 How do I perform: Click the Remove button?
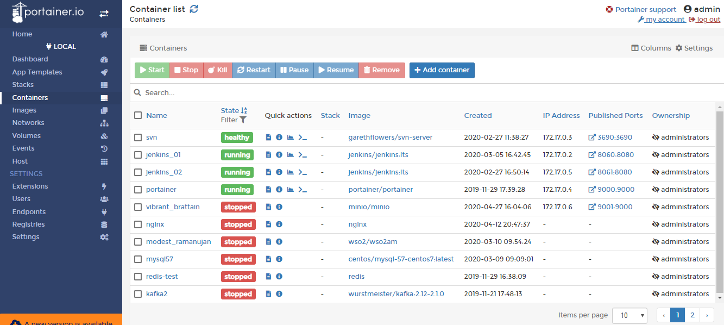[x=382, y=70]
